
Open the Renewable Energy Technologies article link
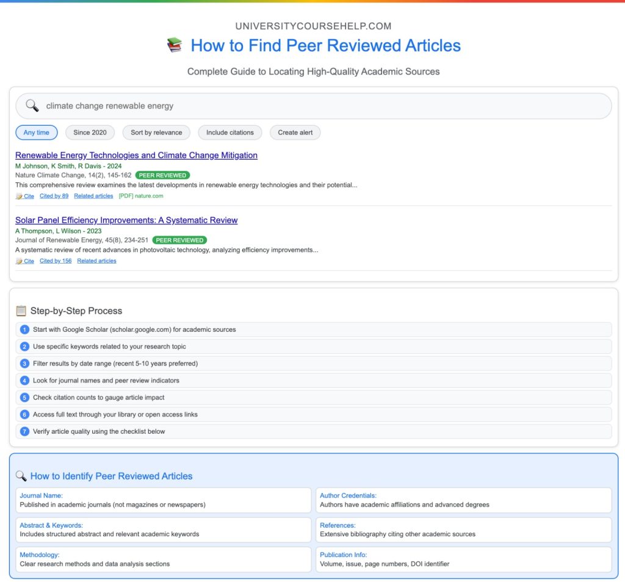[x=135, y=155]
